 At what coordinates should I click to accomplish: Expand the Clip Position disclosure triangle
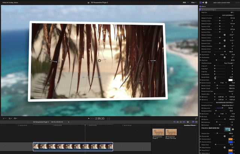point(200,54)
